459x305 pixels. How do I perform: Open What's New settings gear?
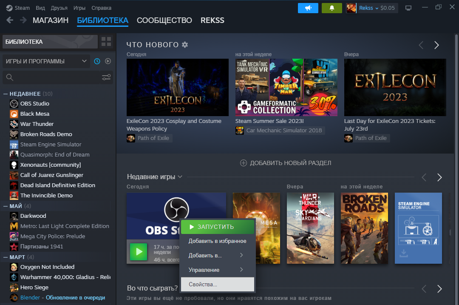tap(185, 45)
